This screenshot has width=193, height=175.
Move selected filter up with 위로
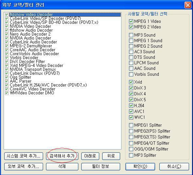tap(111, 156)
